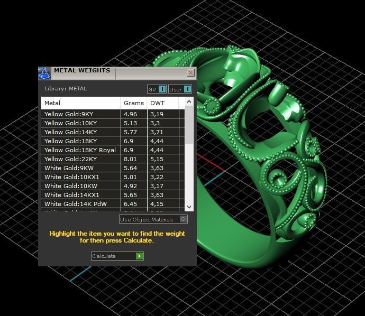
Task: Enable Use Object Materials option
Action: pyautogui.click(x=153, y=219)
